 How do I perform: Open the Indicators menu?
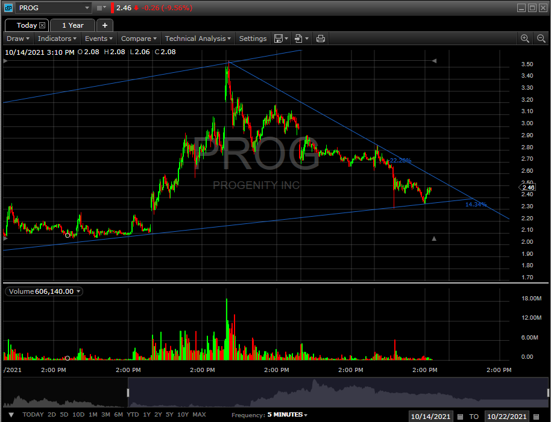pyautogui.click(x=57, y=39)
